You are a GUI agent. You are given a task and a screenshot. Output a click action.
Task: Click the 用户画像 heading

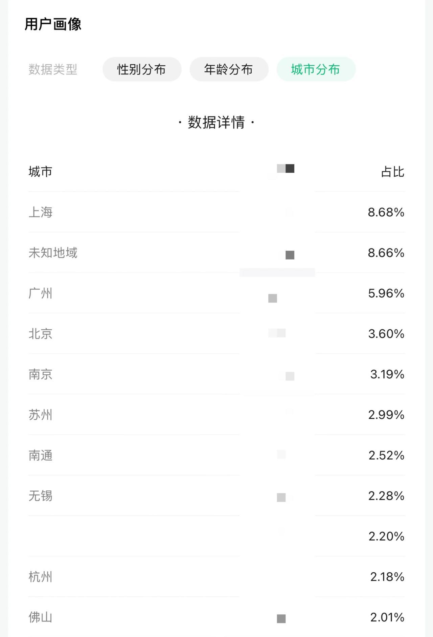pyautogui.click(x=53, y=24)
